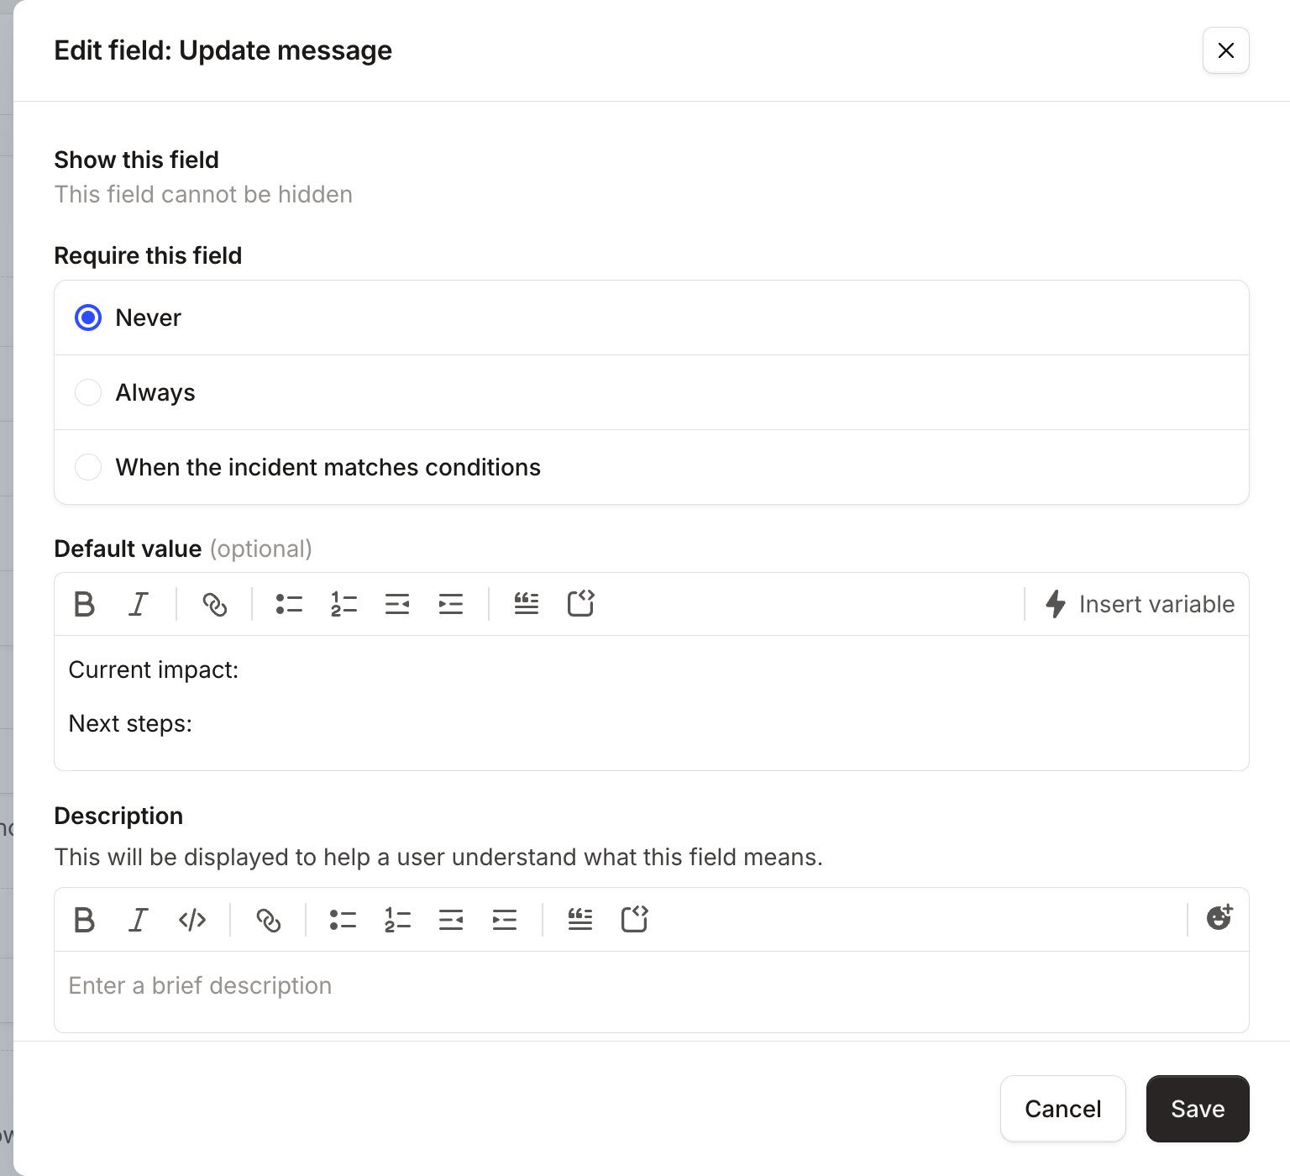Add numbered list in Description editor
Screen dimensions: 1290x1176
(x=397, y=920)
